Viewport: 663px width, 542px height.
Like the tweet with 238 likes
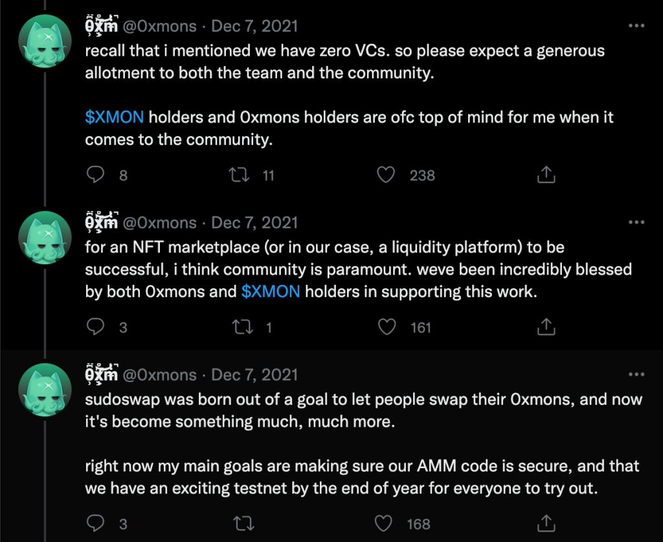pyautogui.click(x=386, y=175)
